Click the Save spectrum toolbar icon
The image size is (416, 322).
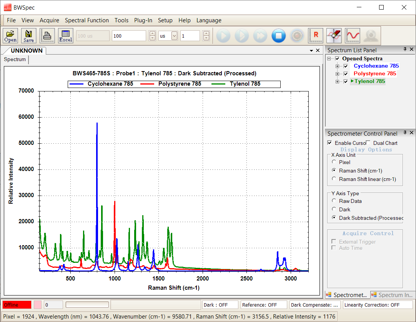pyautogui.click(x=28, y=36)
